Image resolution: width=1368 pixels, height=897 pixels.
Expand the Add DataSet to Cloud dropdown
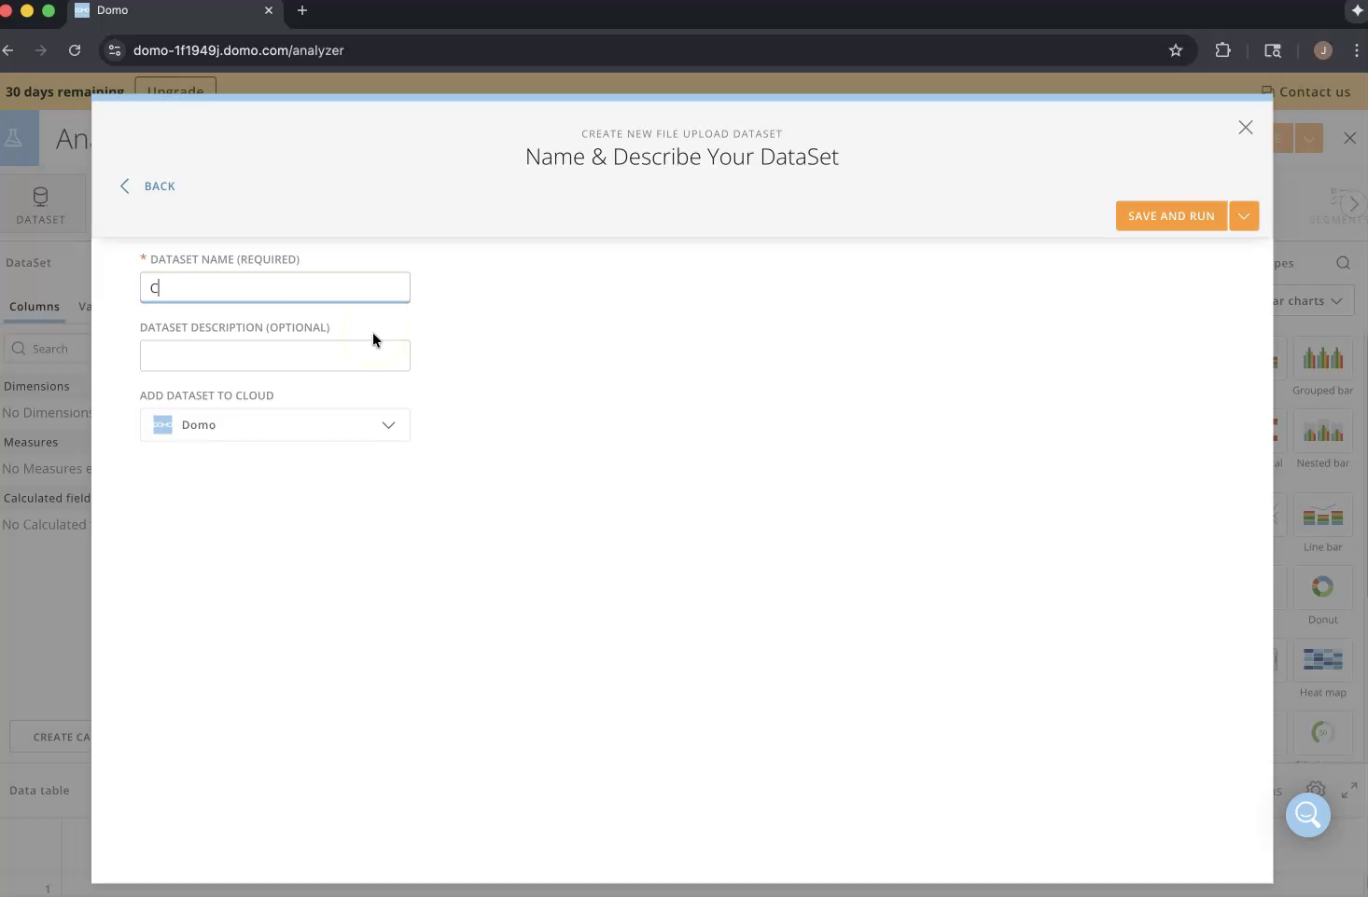(275, 424)
